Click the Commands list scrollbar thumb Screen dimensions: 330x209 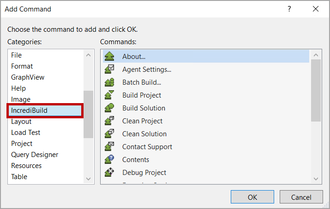(316, 90)
